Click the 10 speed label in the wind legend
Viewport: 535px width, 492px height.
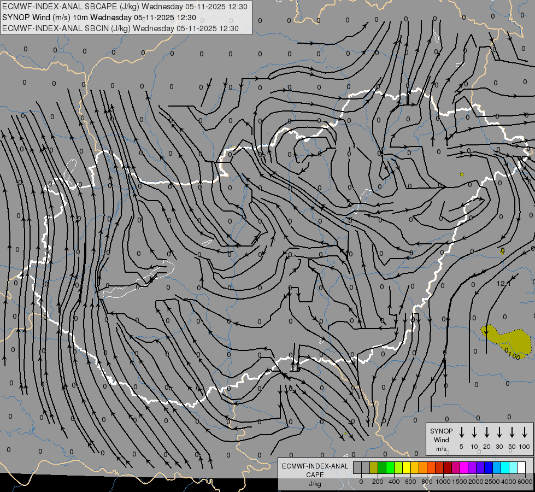pyautogui.click(x=474, y=447)
